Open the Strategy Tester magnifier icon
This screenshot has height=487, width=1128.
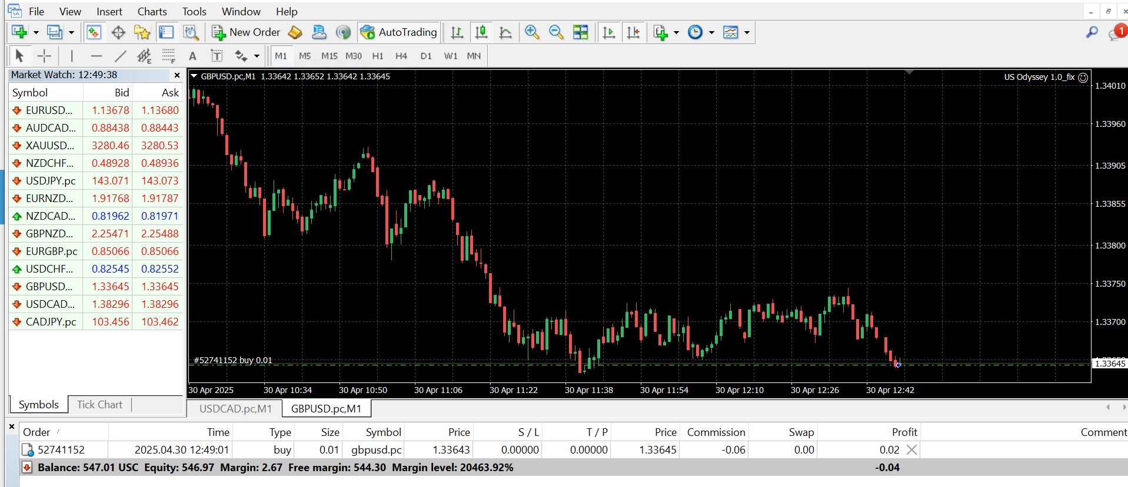[191, 32]
